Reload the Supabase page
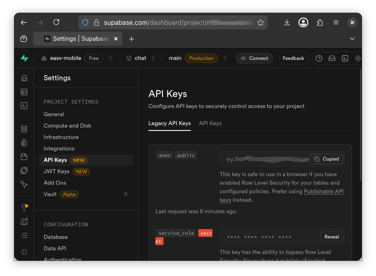 coord(56,22)
